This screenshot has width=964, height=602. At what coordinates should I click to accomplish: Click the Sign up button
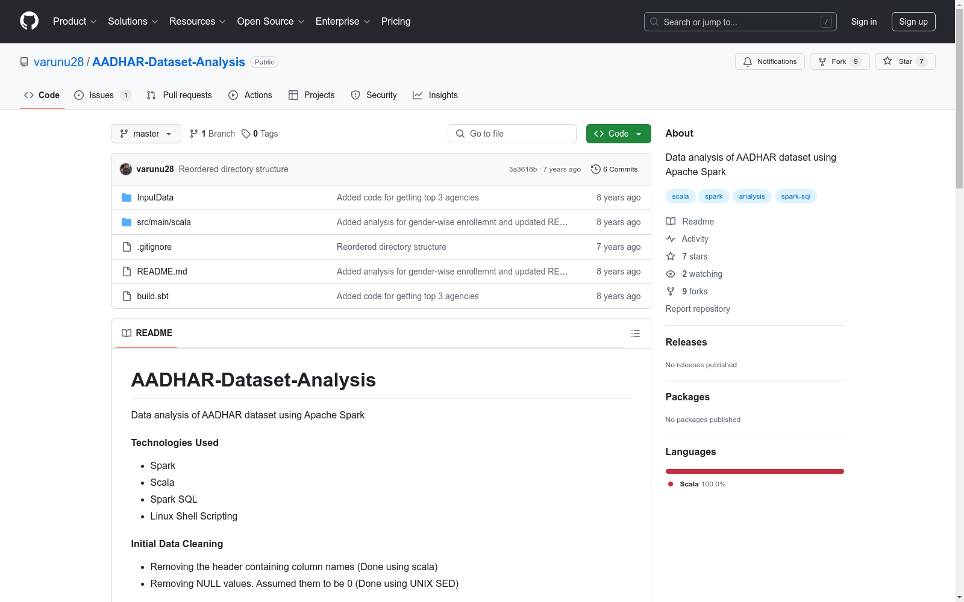[x=913, y=22]
